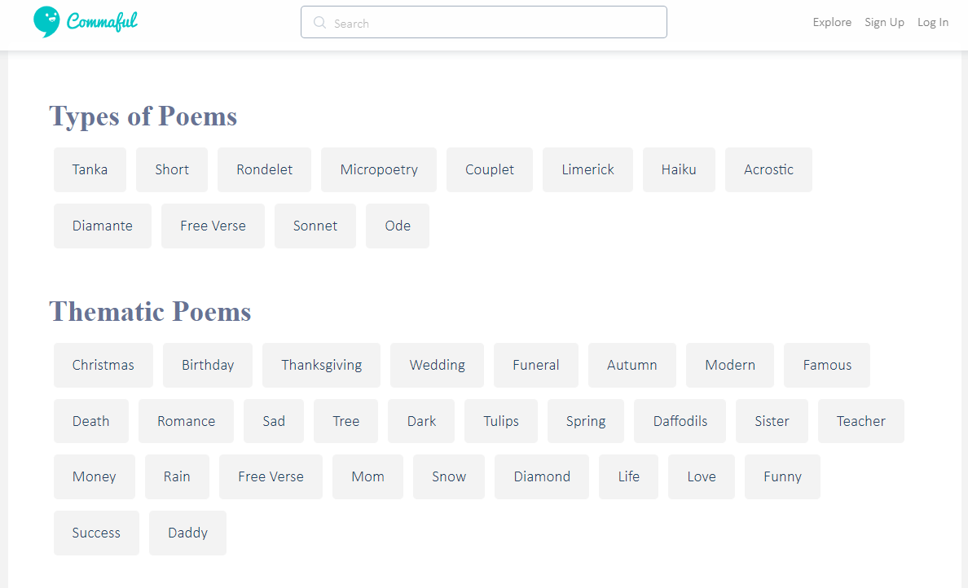Image resolution: width=968 pixels, height=588 pixels.
Task: Click the search magnifier icon
Action: (x=319, y=23)
